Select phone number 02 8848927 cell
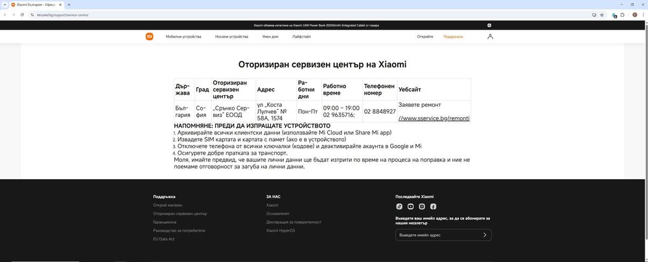Screen dimensions: 648x262 click(x=380, y=111)
